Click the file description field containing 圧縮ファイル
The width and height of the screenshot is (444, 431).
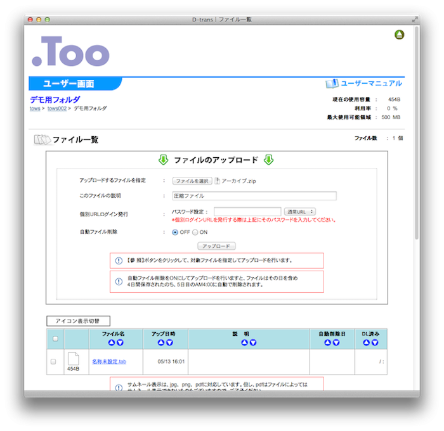coord(254,196)
